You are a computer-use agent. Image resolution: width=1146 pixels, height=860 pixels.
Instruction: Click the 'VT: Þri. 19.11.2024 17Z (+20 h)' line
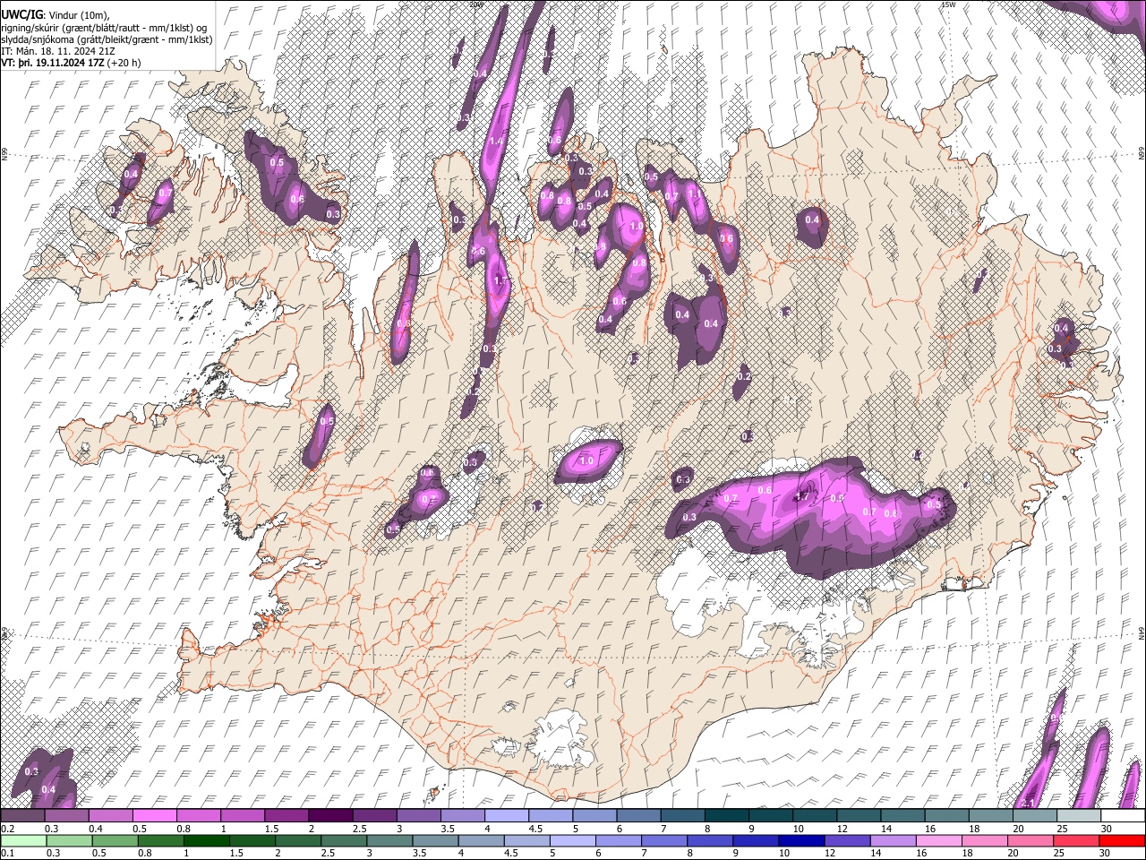click(71, 63)
